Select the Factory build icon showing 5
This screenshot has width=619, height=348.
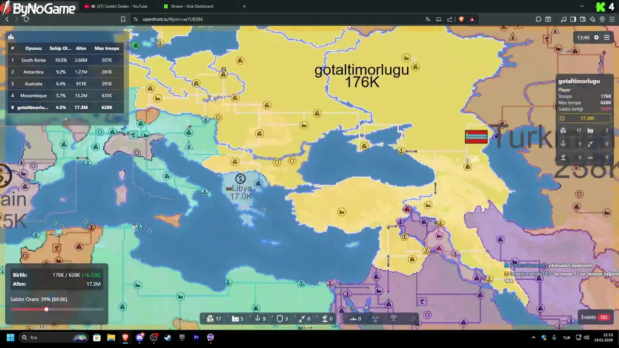(236, 319)
